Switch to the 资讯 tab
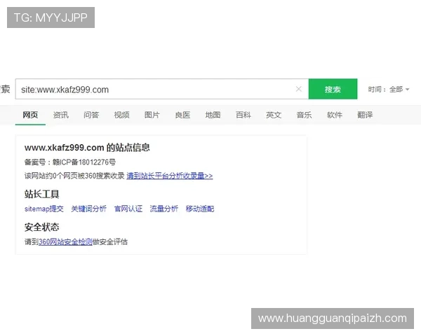Screen dimensions: 421x336 pos(60,115)
